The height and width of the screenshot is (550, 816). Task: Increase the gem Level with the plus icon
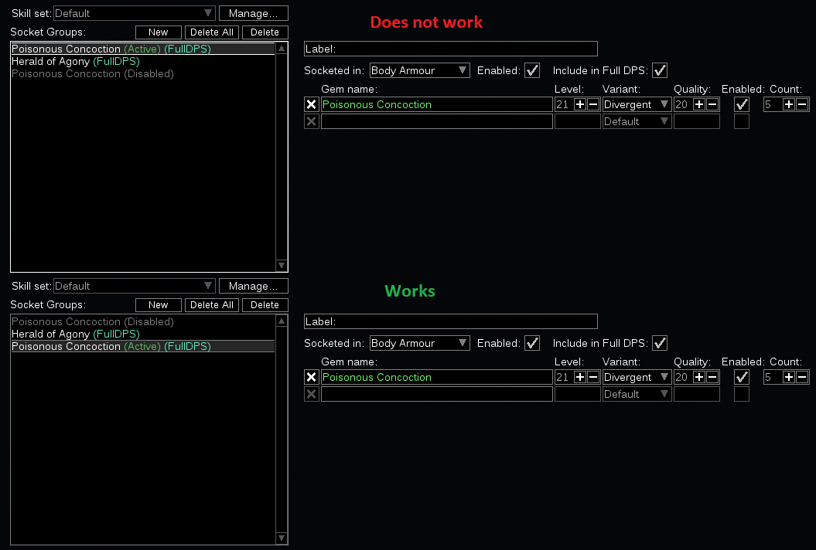(579, 104)
